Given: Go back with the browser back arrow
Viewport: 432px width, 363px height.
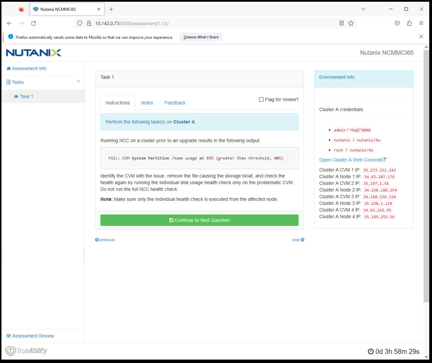Looking at the screenshot, I should coord(9,23).
